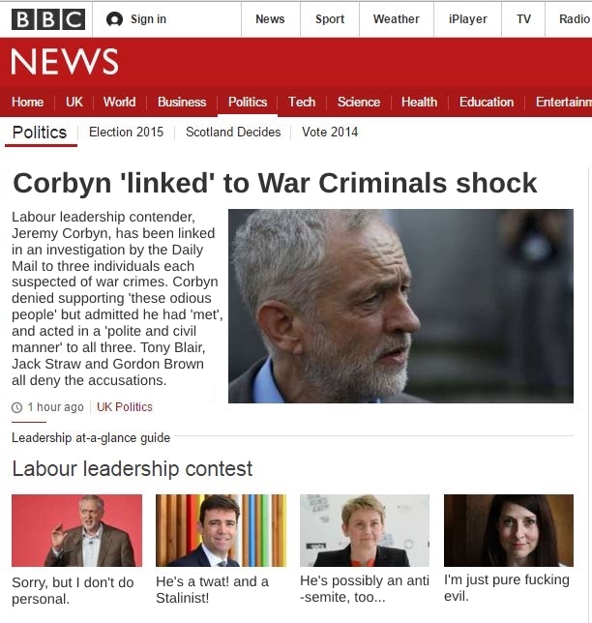The height and width of the screenshot is (623, 592).
Task: Open the Sport section in top bar
Action: (x=330, y=19)
